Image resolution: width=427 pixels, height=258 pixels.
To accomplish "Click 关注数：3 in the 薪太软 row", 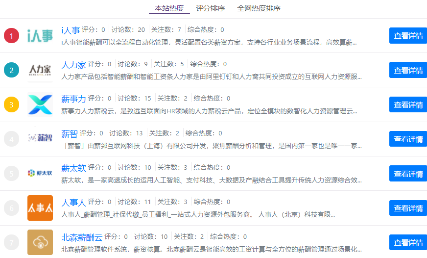I will (x=172, y=167).
